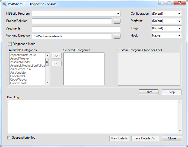The width and height of the screenshot is (188, 147).
Task: Select CodeWeaver category
Action: [19, 80]
